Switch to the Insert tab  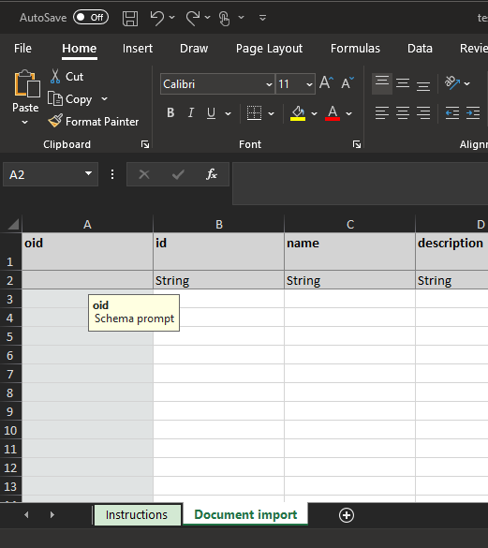138,48
